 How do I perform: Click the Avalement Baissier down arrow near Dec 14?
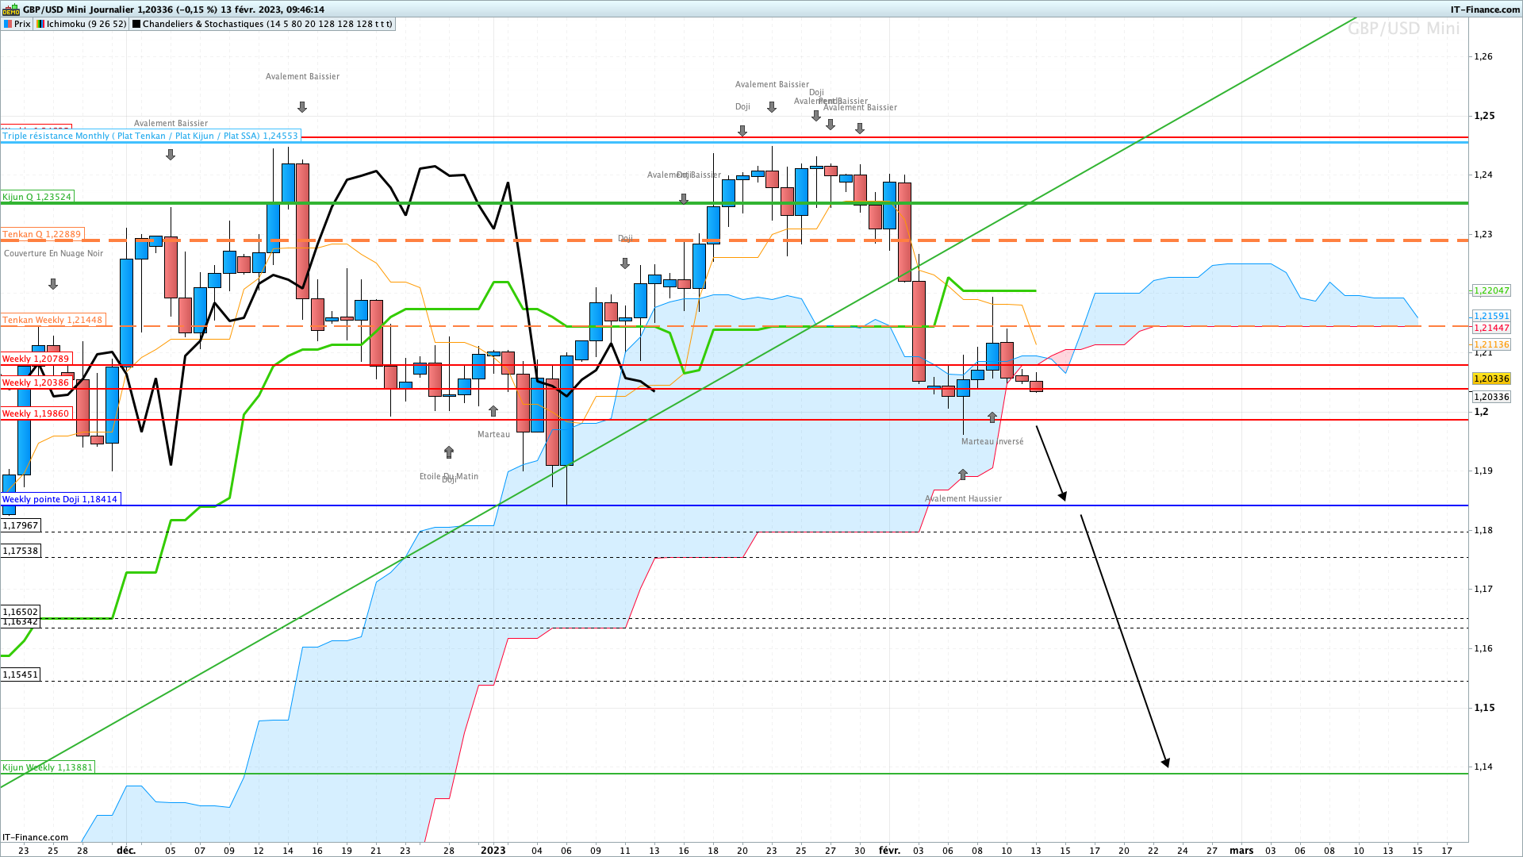(x=302, y=107)
